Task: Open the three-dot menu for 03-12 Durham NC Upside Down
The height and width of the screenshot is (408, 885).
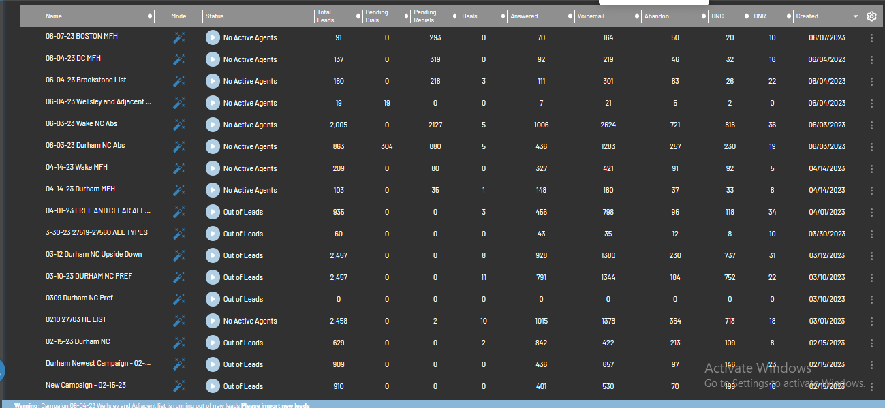Action: (871, 255)
